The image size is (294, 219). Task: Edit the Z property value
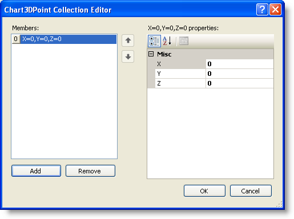tap(240, 83)
